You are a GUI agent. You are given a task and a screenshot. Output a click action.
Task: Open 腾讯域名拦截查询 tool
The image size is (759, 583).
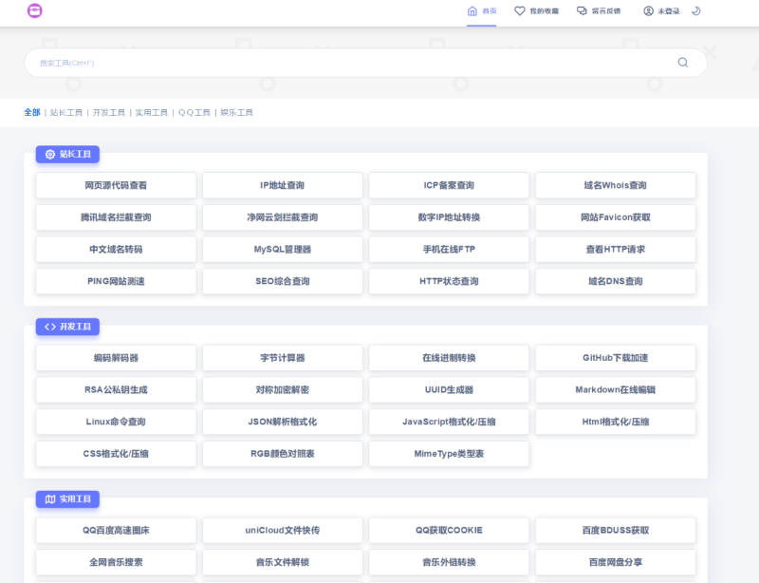pyautogui.click(x=116, y=217)
